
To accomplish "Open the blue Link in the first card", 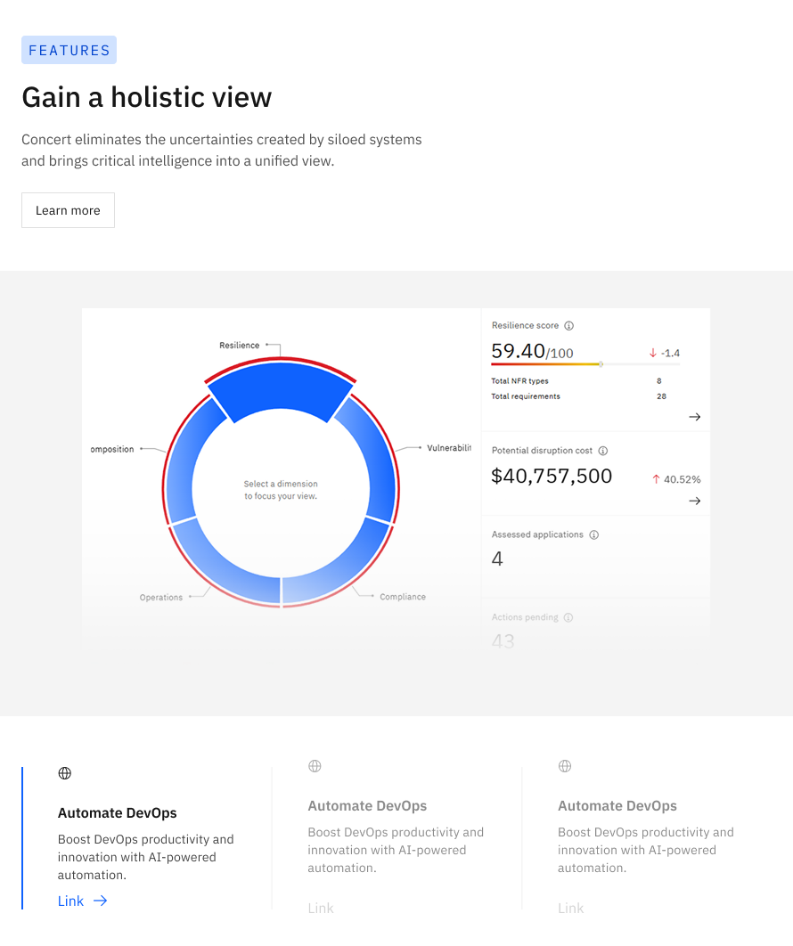I will [70, 901].
